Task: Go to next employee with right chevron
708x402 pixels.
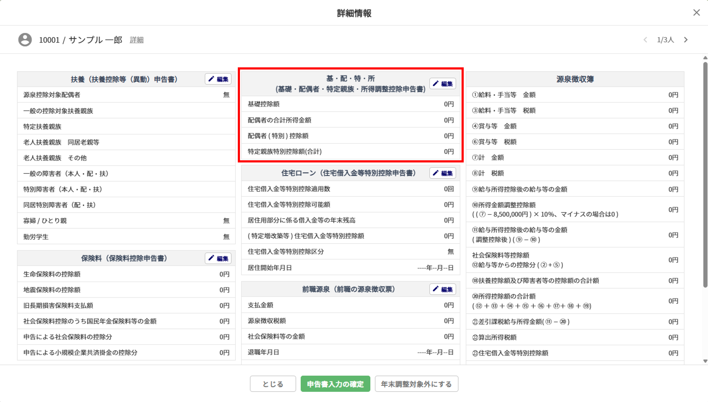Action: pyautogui.click(x=686, y=40)
